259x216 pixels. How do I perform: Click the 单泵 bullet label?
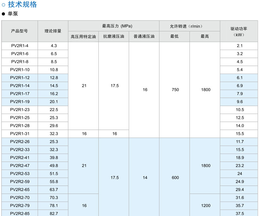click(x=13, y=14)
